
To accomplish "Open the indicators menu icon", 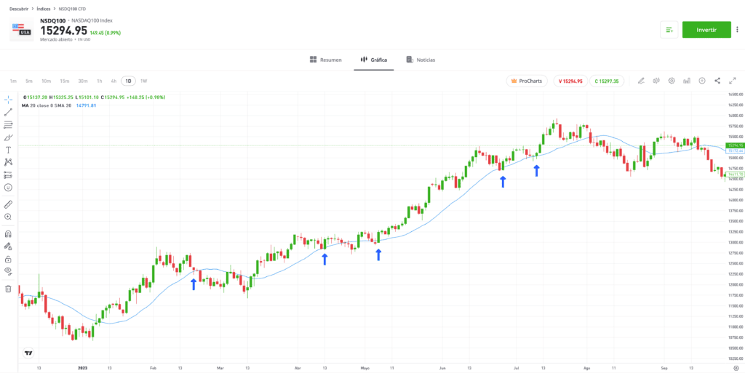I will 687,81.
